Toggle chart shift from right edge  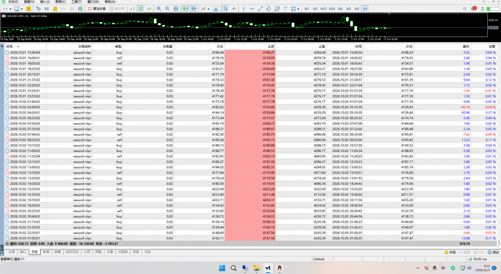pyautogui.click(x=194, y=8)
